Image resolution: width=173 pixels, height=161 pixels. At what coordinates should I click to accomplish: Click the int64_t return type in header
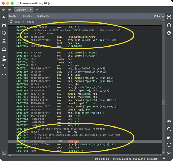coord(20,22)
